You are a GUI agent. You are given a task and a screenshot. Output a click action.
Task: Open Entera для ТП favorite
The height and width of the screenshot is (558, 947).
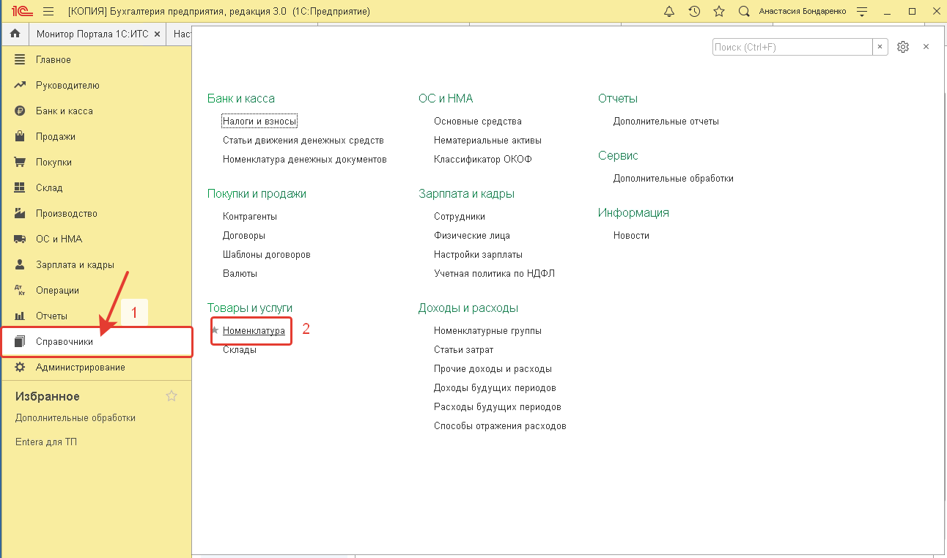[x=46, y=442]
